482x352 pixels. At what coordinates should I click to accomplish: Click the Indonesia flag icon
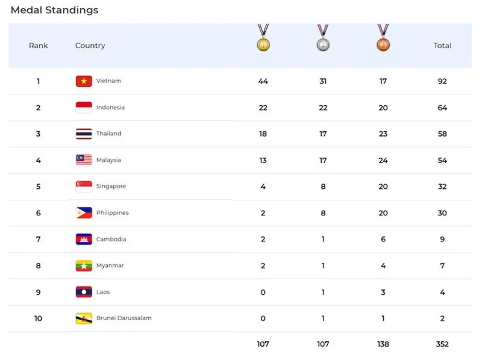84,108
